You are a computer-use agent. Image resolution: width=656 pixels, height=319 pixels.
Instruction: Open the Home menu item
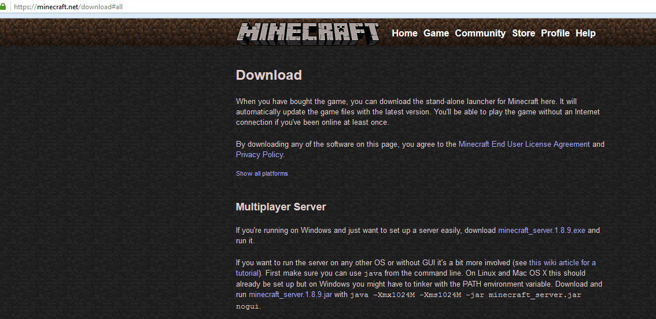404,33
